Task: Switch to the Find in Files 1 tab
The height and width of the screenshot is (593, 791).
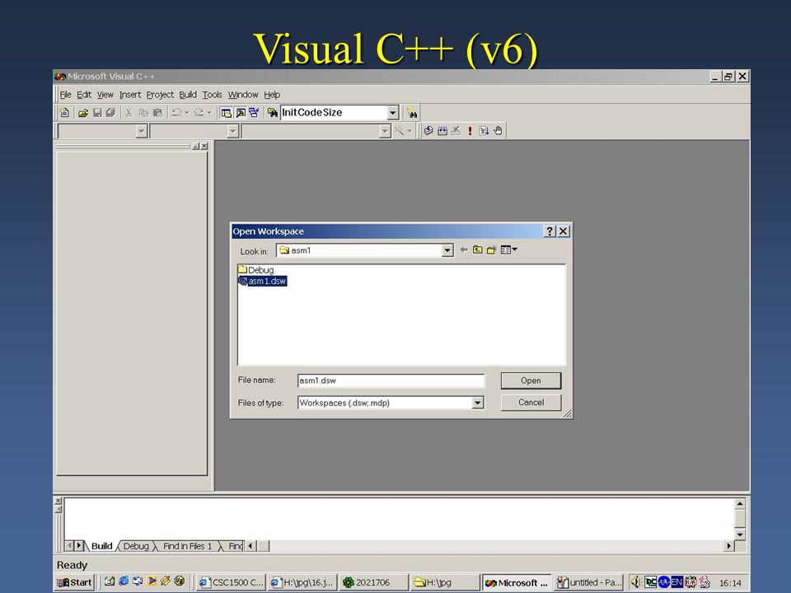Action: click(187, 546)
